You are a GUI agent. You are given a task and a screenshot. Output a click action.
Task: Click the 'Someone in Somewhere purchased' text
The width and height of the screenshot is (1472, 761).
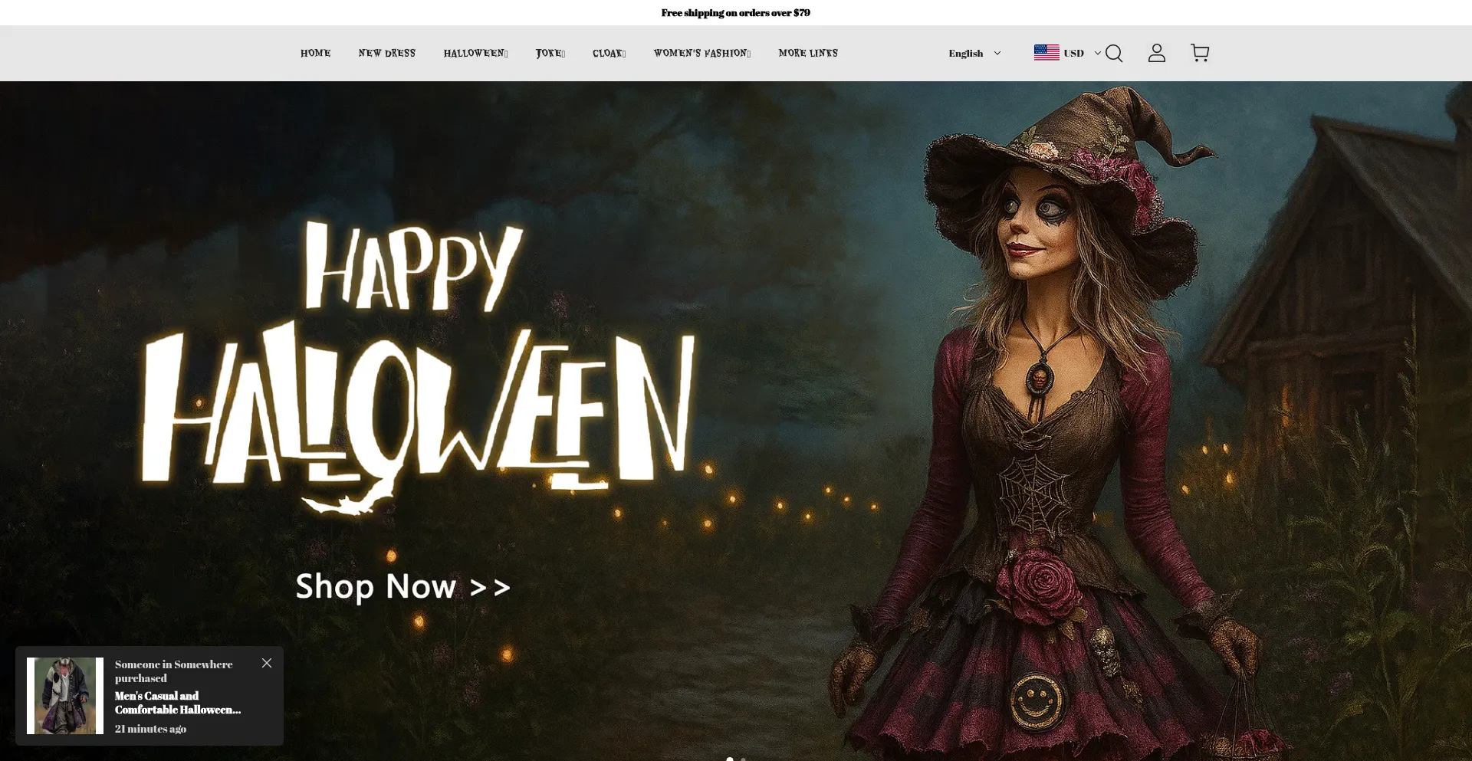174,671
